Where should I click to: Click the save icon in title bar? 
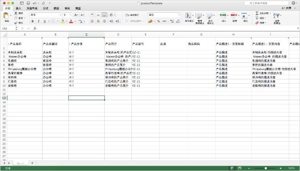[27, 3]
